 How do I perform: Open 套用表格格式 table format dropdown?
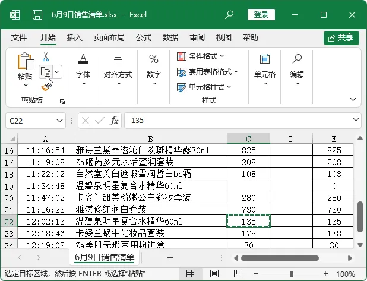pos(207,72)
